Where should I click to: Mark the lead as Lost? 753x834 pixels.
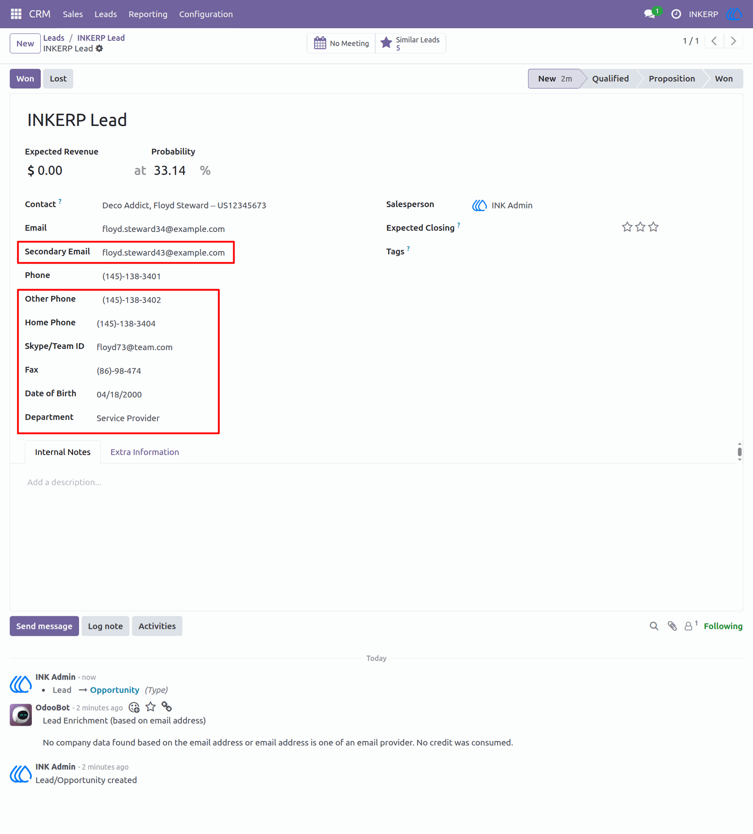point(58,79)
